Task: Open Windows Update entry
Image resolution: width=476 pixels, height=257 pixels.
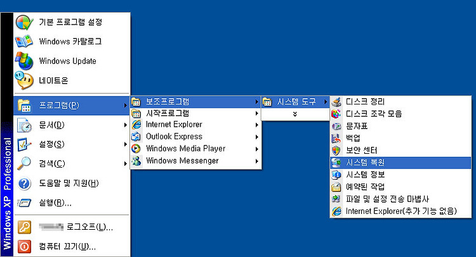Action: pyautogui.click(x=72, y=61)
